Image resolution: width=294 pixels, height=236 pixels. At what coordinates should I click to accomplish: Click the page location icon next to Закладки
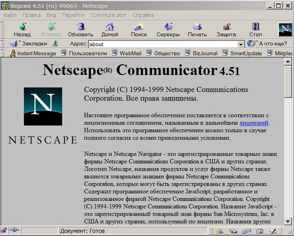point(55,44)
